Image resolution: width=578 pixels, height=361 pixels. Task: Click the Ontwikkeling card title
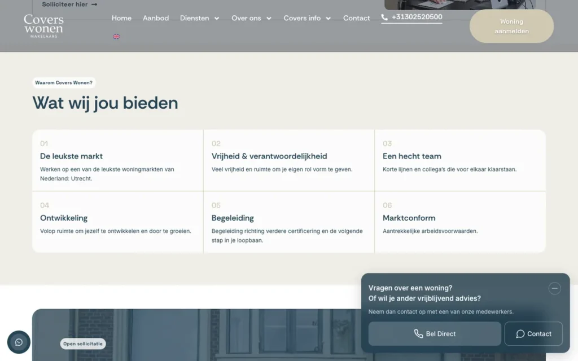pyautogui.click(x=64, y=218)
